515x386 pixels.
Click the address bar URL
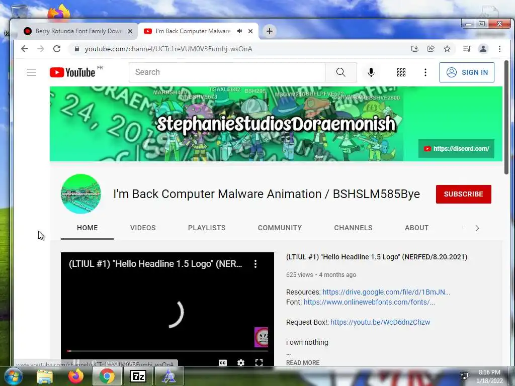(x=168, y=49)
